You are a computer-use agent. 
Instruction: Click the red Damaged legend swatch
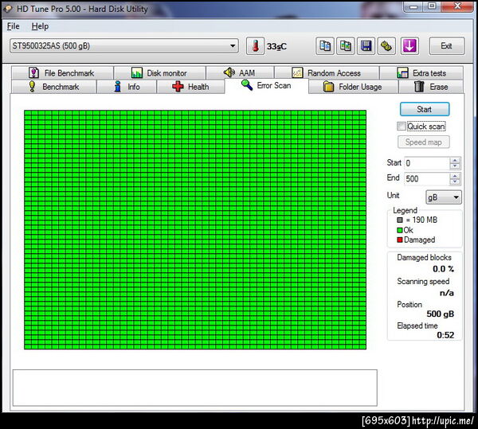click(x=400, y=240)
